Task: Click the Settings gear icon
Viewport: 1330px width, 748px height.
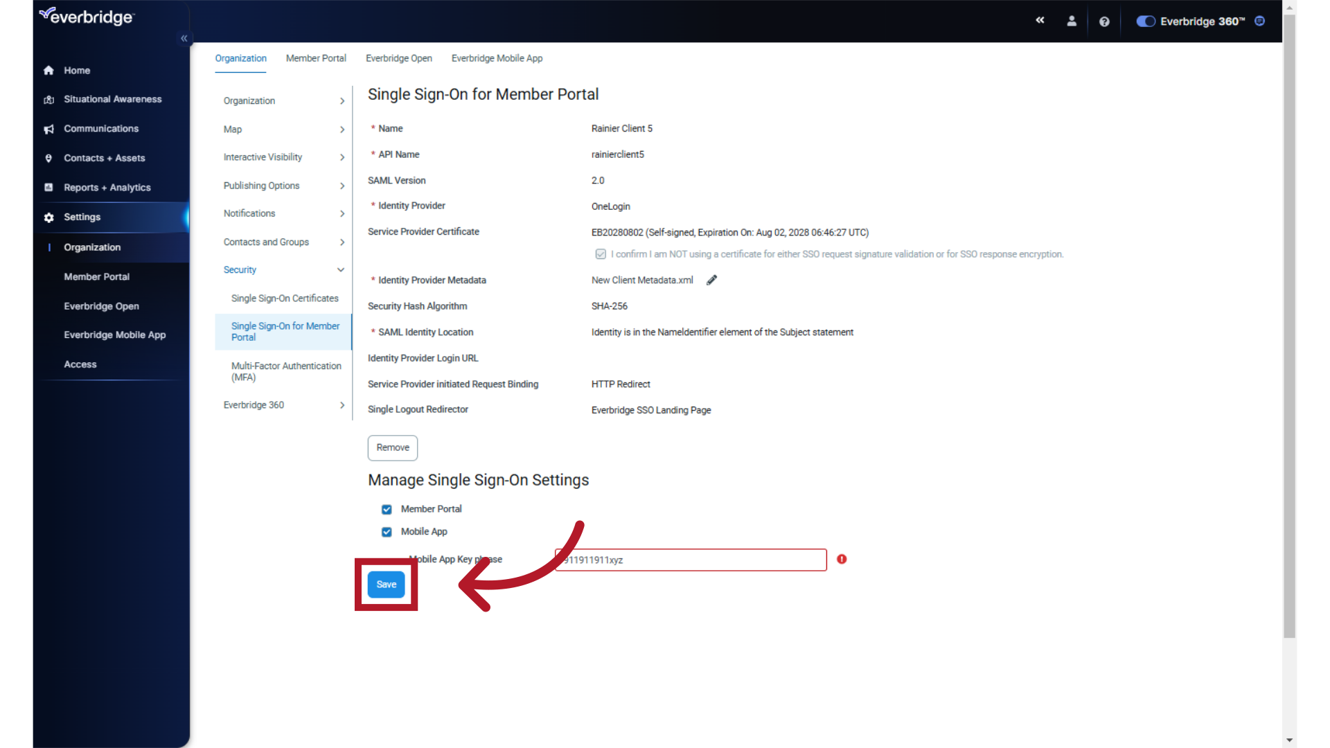Action: (48, 217)
